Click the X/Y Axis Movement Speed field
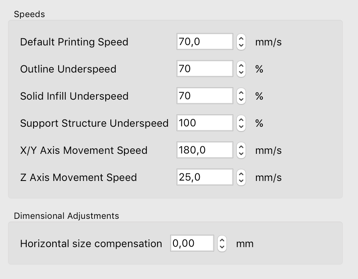 205,150
